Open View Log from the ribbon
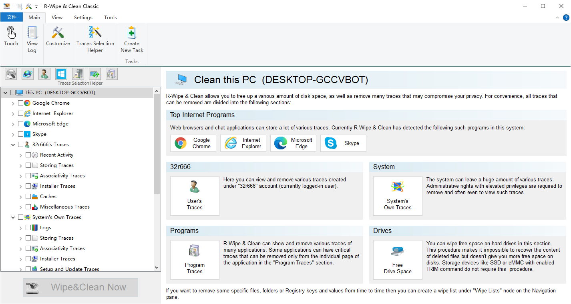 (x=32, y=40)
